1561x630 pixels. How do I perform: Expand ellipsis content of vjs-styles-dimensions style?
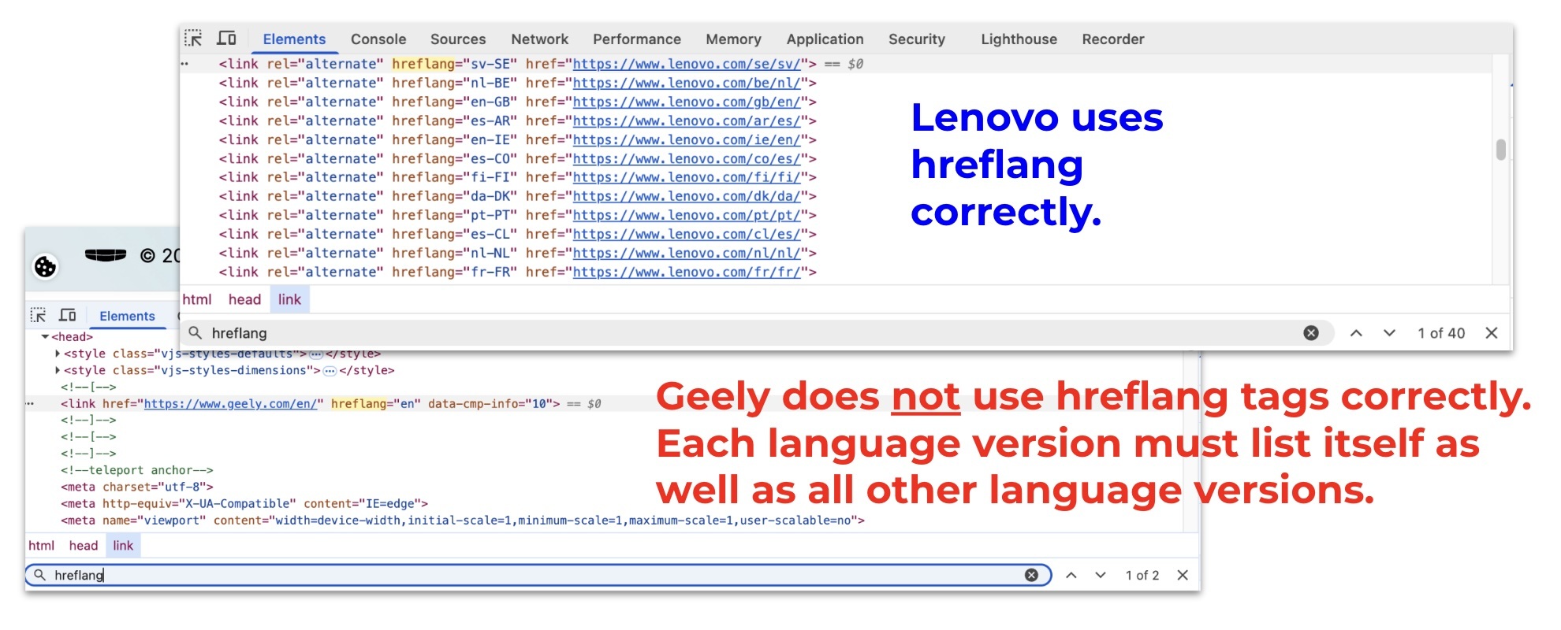(x=330, y=371)
